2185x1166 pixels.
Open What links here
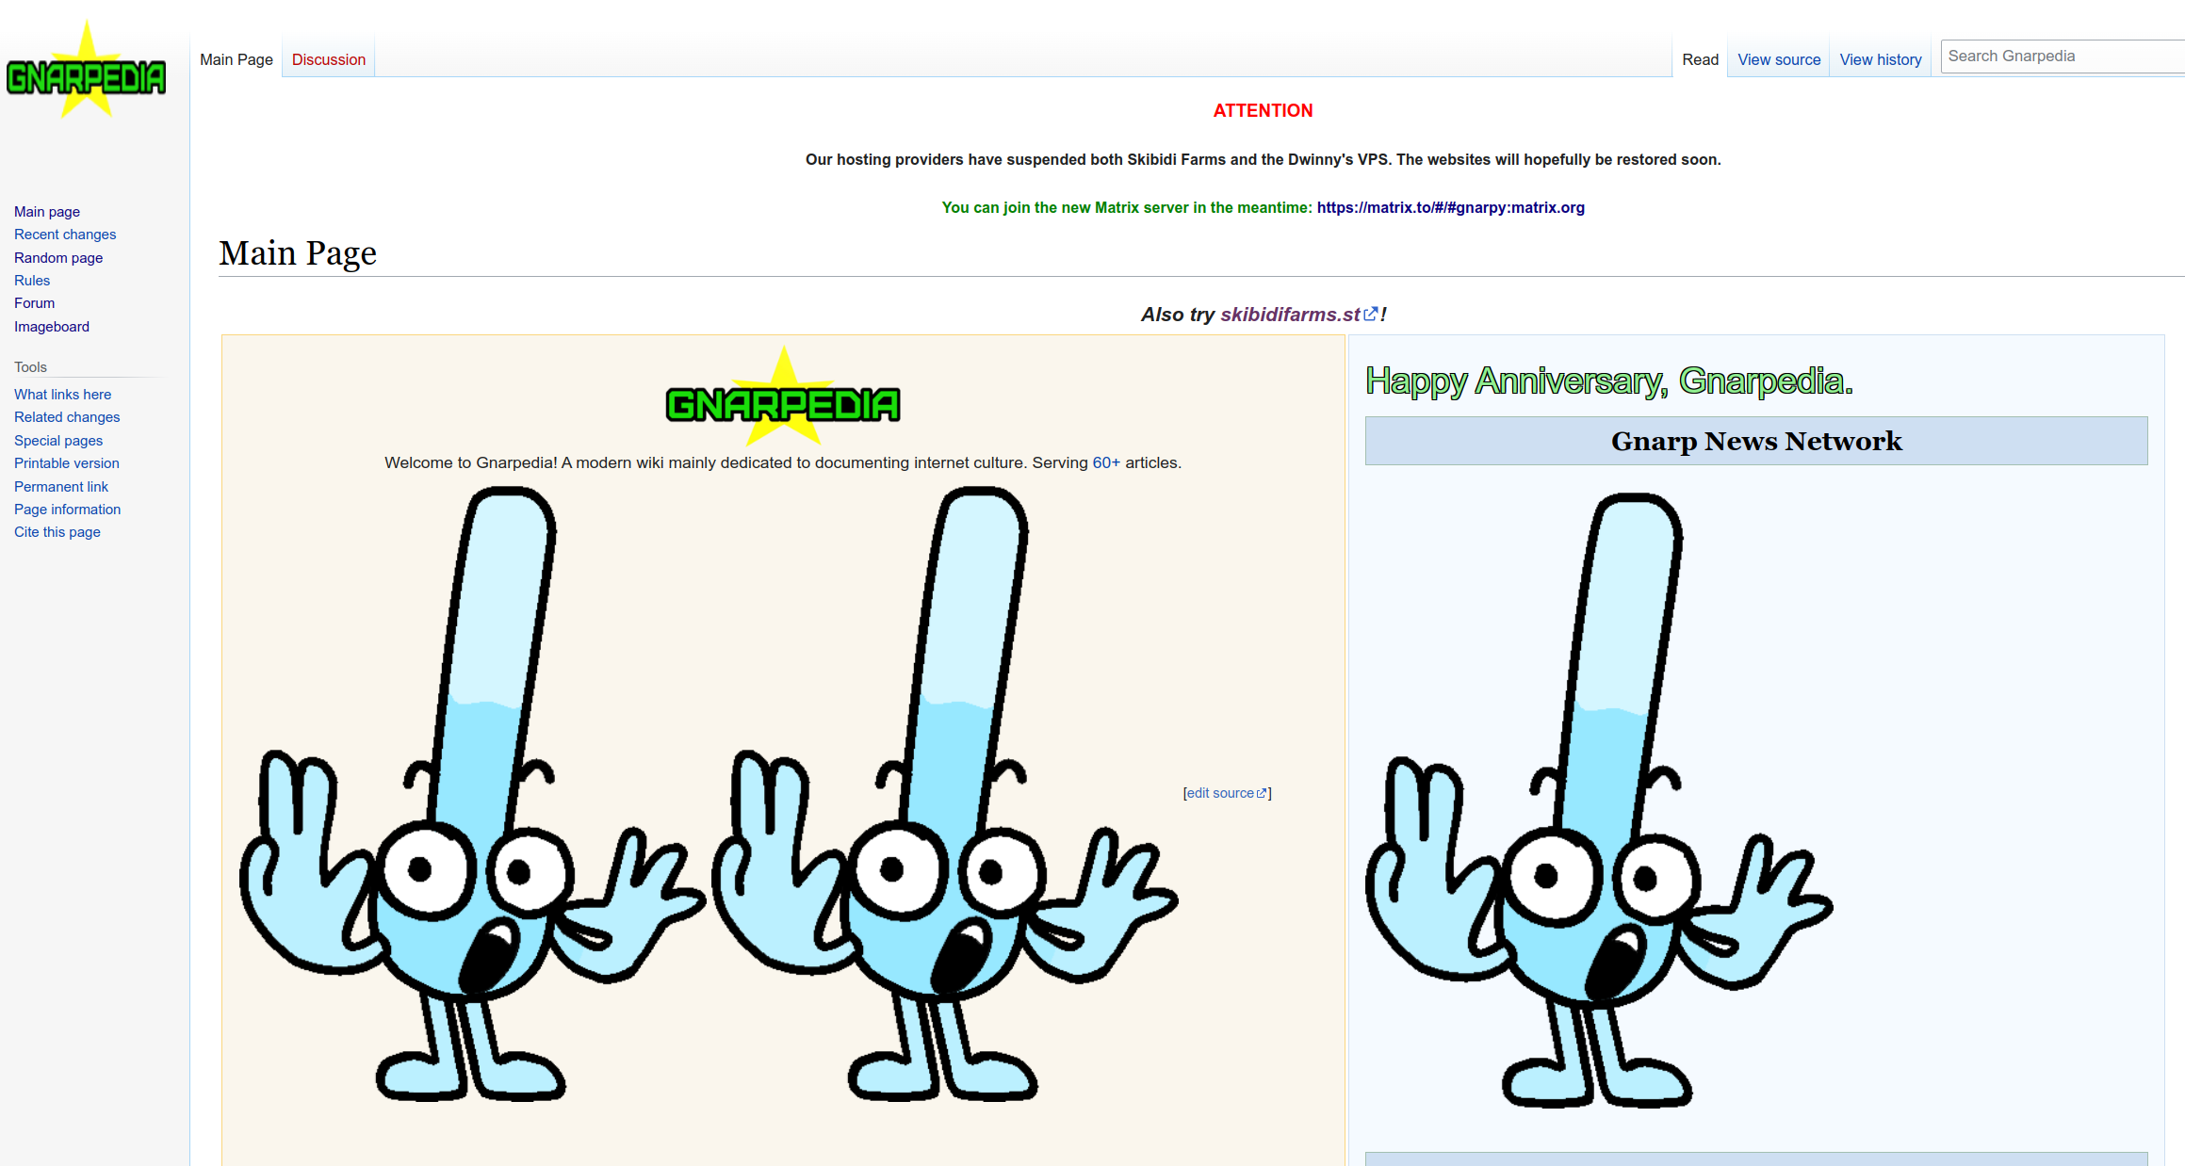click(x=62, y=395)
